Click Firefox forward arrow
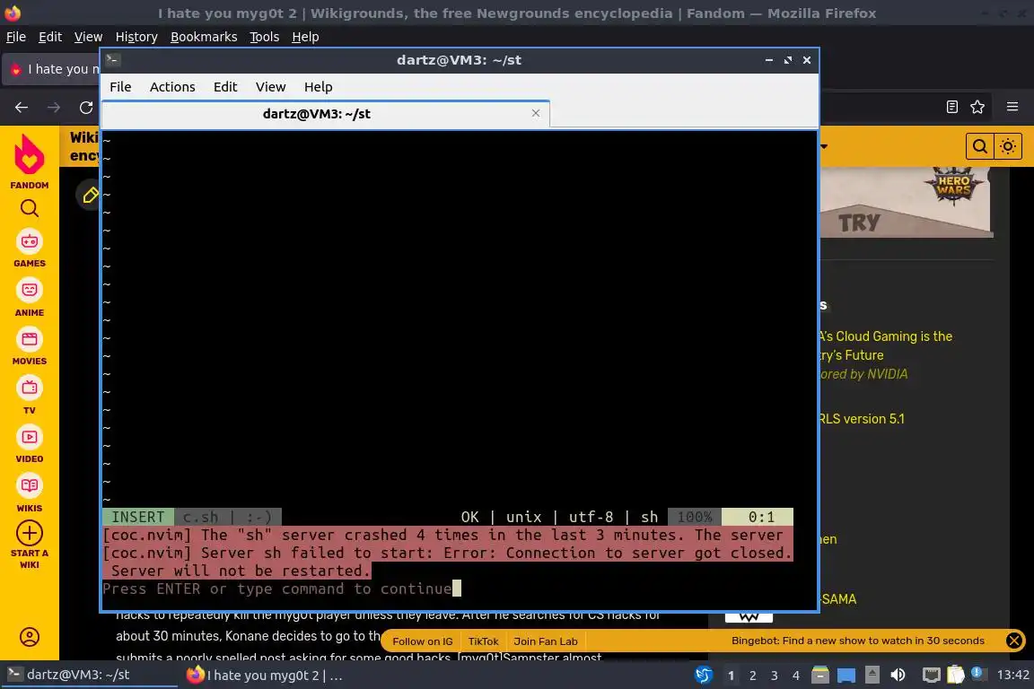This screenshot has width=1034, height=689. pos(54,107)
